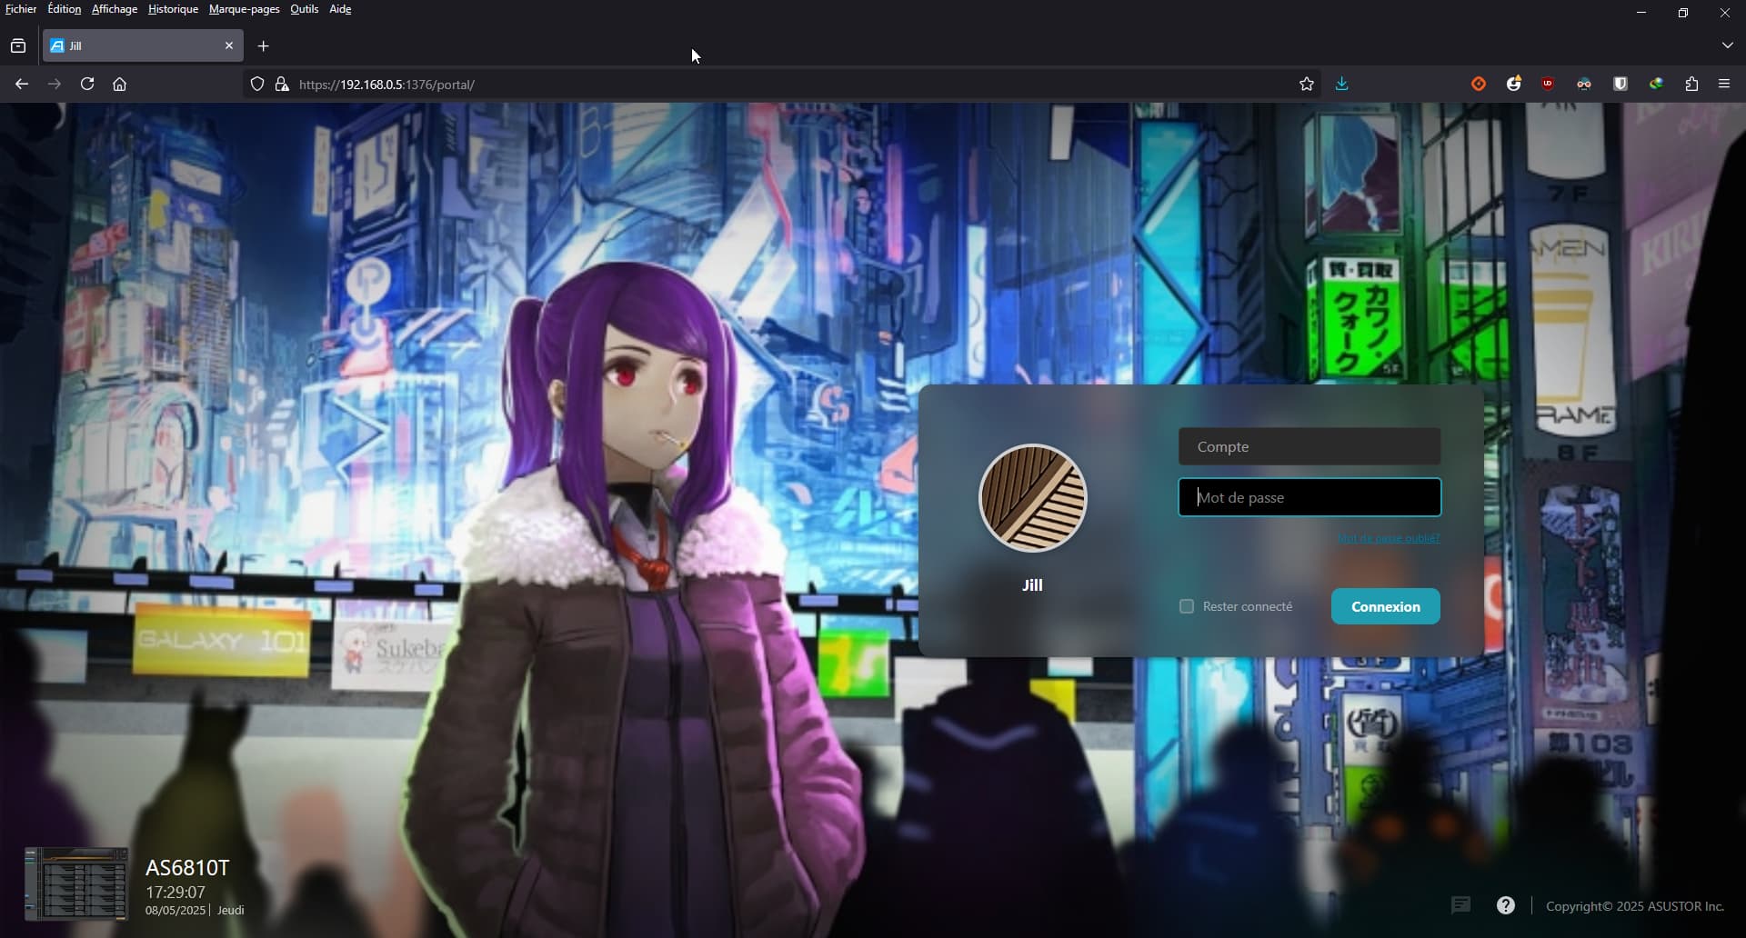The height and width of the screenshot is (938, 1746).
Task: Click the home button in toolbar
Action: point(119,85)
